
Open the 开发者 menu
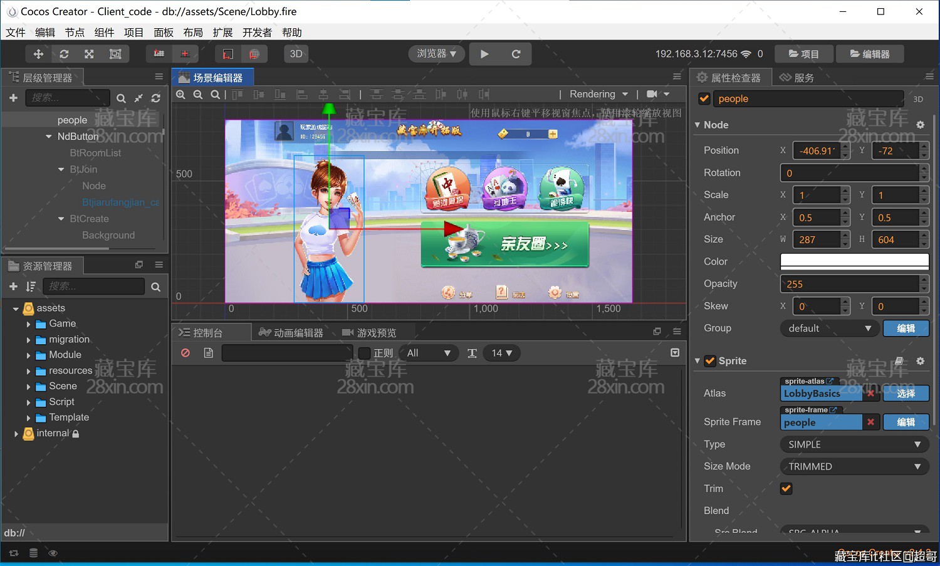[x=257, y=33]
